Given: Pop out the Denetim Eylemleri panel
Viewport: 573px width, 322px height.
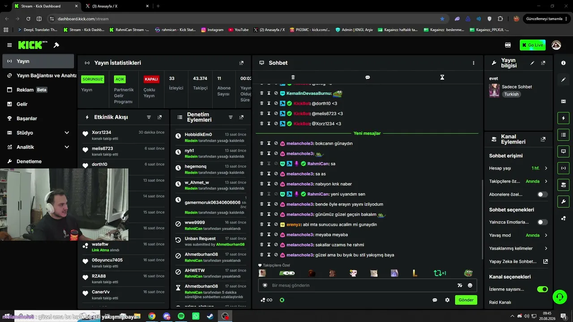Looking at the screenshot, I should pos(241,117).
